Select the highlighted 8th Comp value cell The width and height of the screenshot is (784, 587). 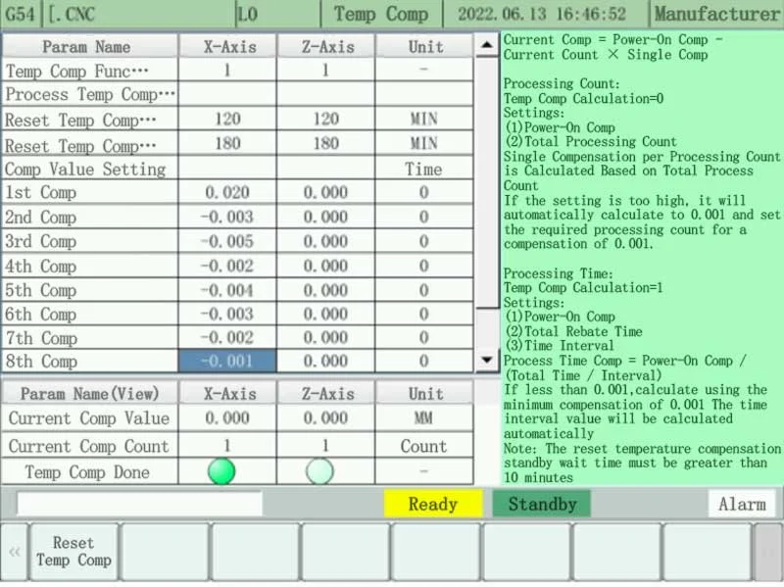[226, 362]
